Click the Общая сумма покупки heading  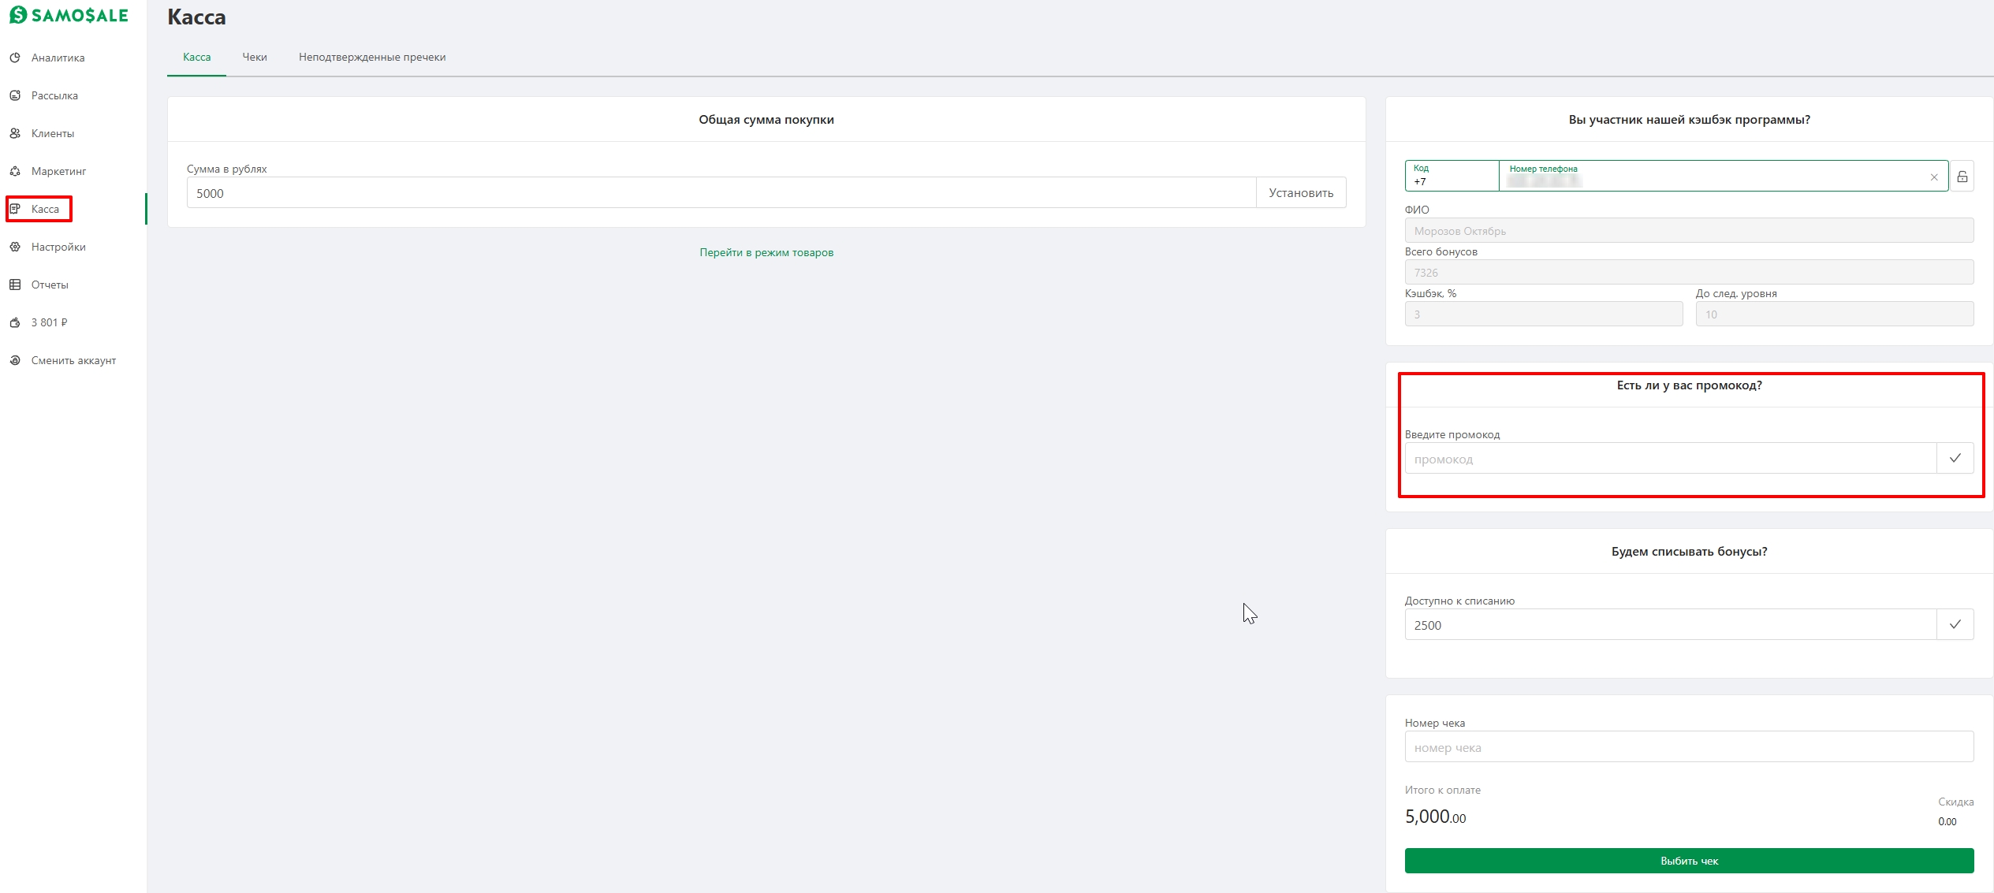[766, 120]
